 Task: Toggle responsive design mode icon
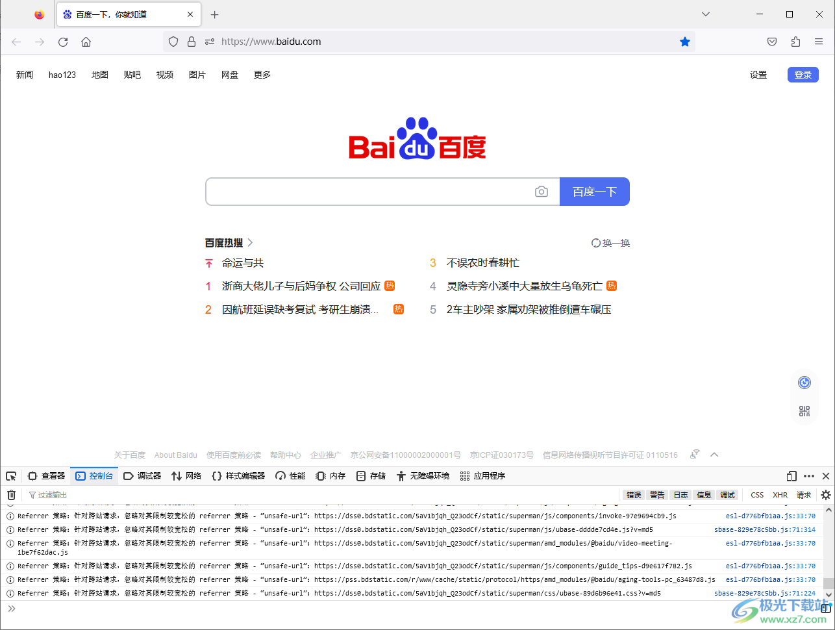791,476
